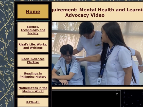
Task: Open the PATH-Fit page link
Action: click(33, 102)
